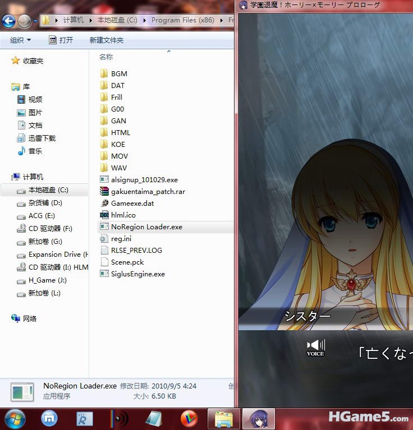Select 迅雷下载 in the library tree
The image size is (413, 430).
(x=42, y=138)
